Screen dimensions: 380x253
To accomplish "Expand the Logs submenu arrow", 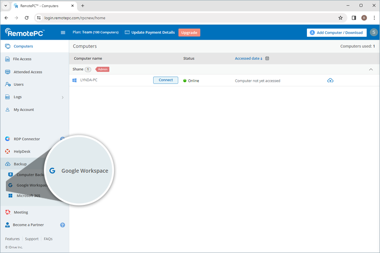I will (x=62, y=97).
